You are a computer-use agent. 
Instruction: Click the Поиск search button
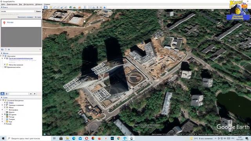click(38, 11)
